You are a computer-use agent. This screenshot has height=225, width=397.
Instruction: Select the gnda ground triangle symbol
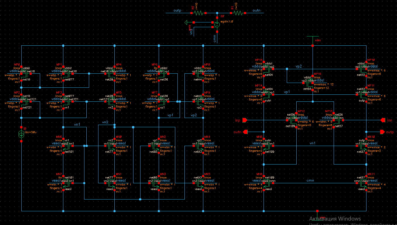186,22
